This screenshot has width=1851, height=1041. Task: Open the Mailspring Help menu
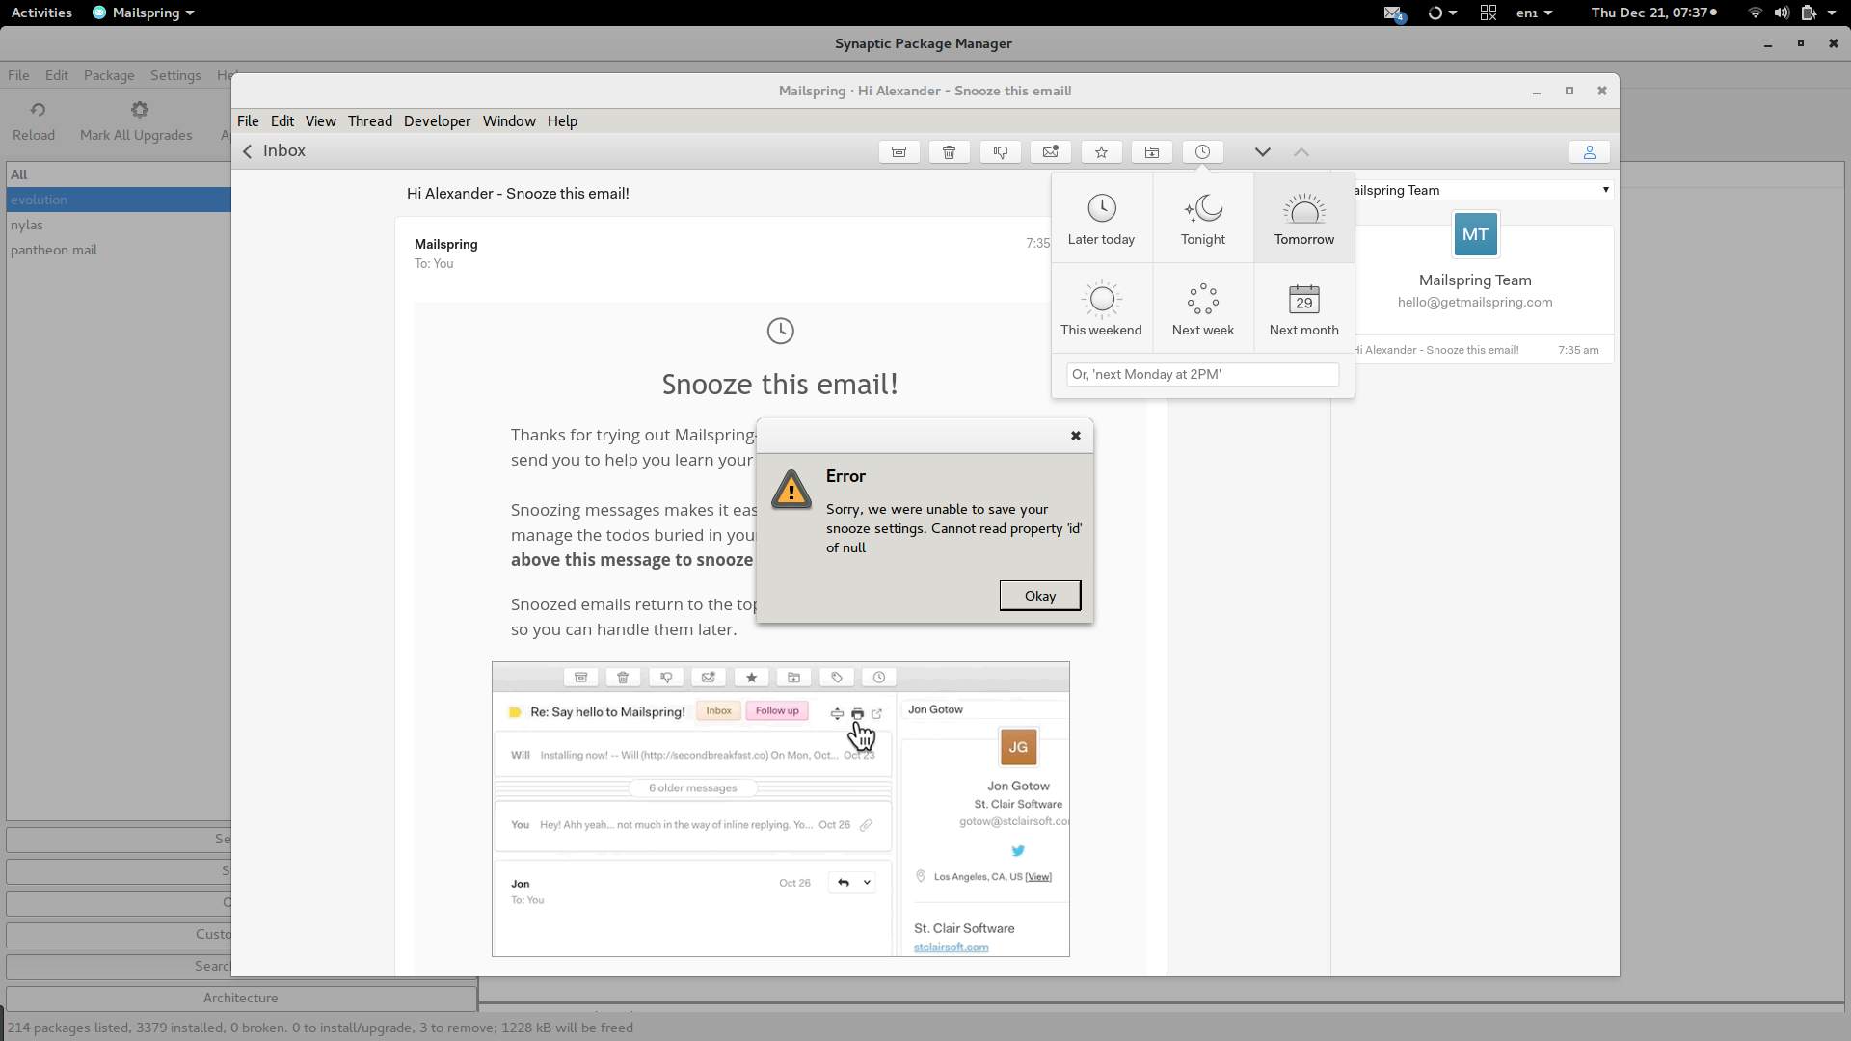pyautogui.click(x=562, y=121)
